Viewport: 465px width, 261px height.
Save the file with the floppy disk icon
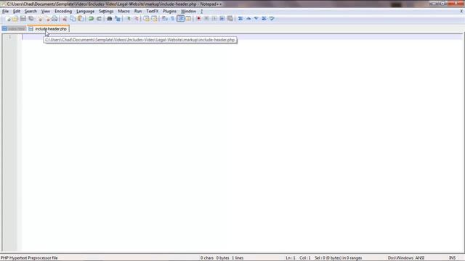pos(23,19)
